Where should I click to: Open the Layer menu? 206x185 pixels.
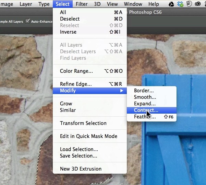(x=26, y=4)
